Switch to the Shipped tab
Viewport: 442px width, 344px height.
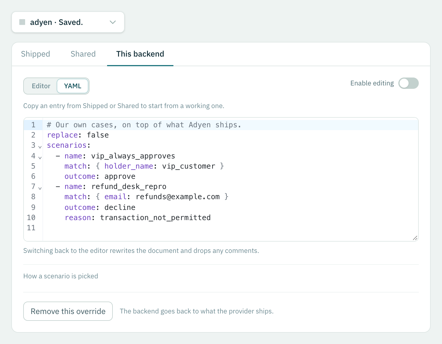35,54
